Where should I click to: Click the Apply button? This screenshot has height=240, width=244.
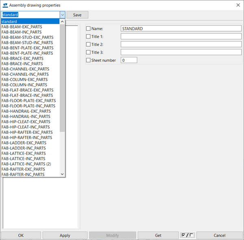pyautogui.click(x=65, y=235)
